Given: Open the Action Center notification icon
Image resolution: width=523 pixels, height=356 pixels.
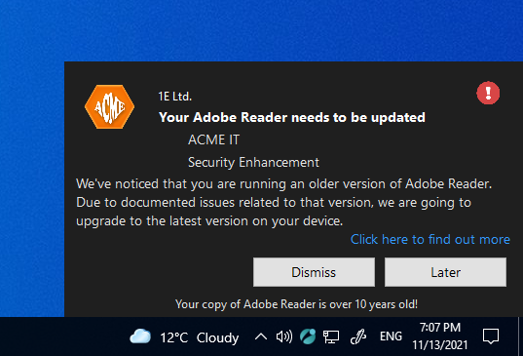Looking at the screenshot, I should [x=491, y=336].
